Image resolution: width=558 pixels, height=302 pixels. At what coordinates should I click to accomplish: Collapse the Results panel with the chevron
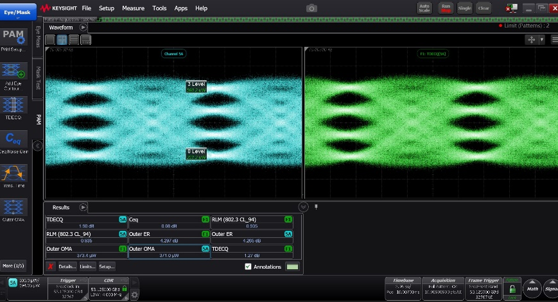(303, 207)
